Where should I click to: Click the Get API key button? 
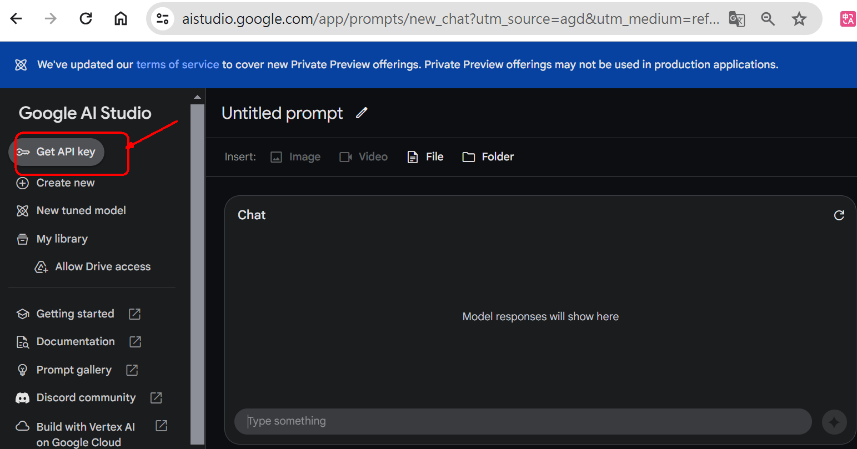click(57, 152)
